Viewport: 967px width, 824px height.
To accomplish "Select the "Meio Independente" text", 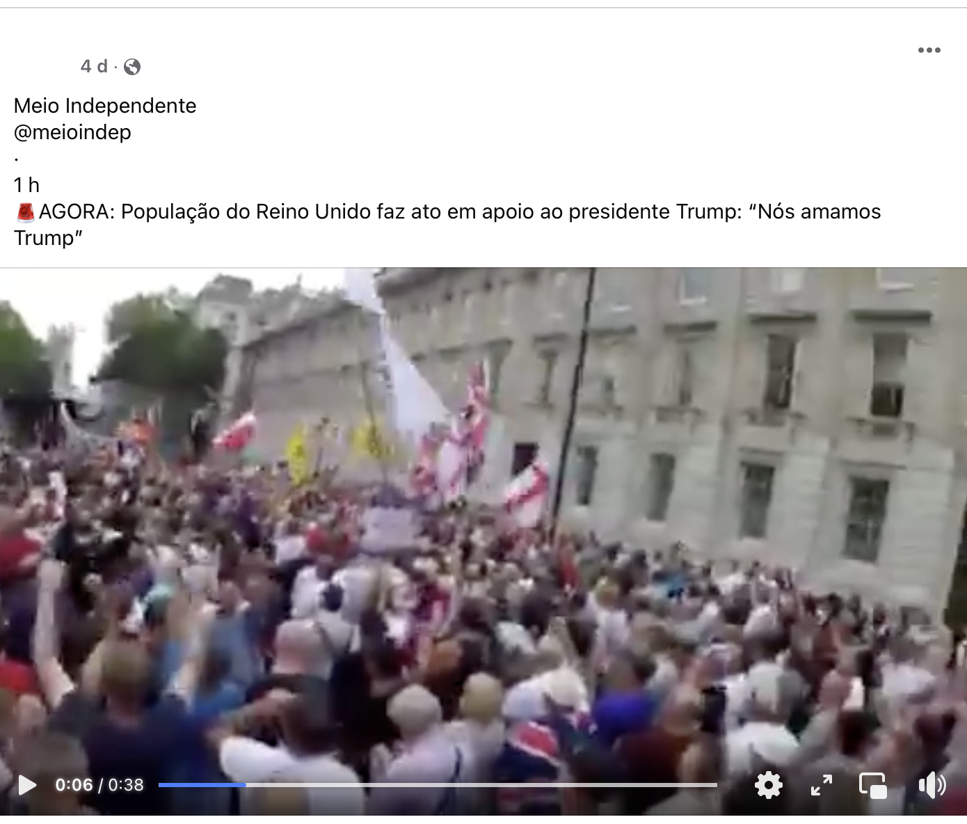I will click(x=105, y=106).
